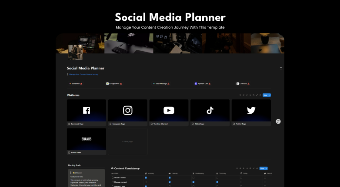Check Wednesday for Shoot 3 videos
This screenshot has height=187, width=340.
point(193,178)
